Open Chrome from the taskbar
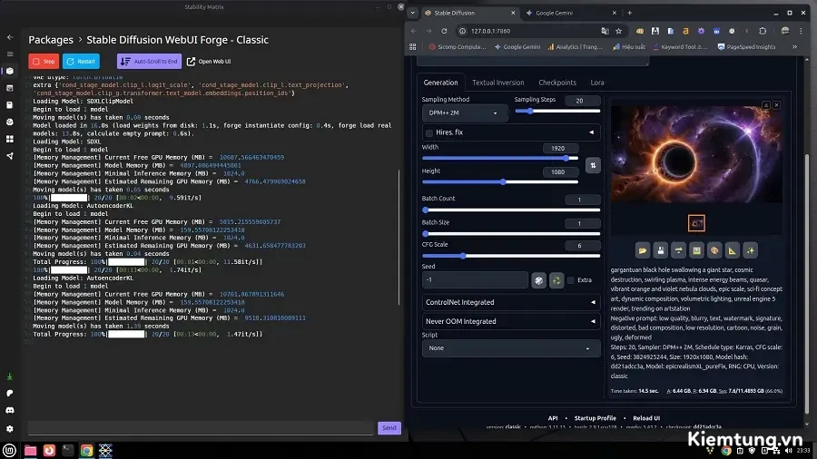The width and height of the screenshot is (817, 459). [x=86, y=450]
